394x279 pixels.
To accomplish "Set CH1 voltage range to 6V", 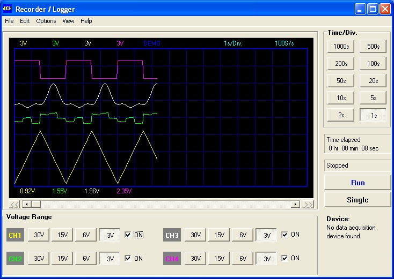I will pos(86,235).
